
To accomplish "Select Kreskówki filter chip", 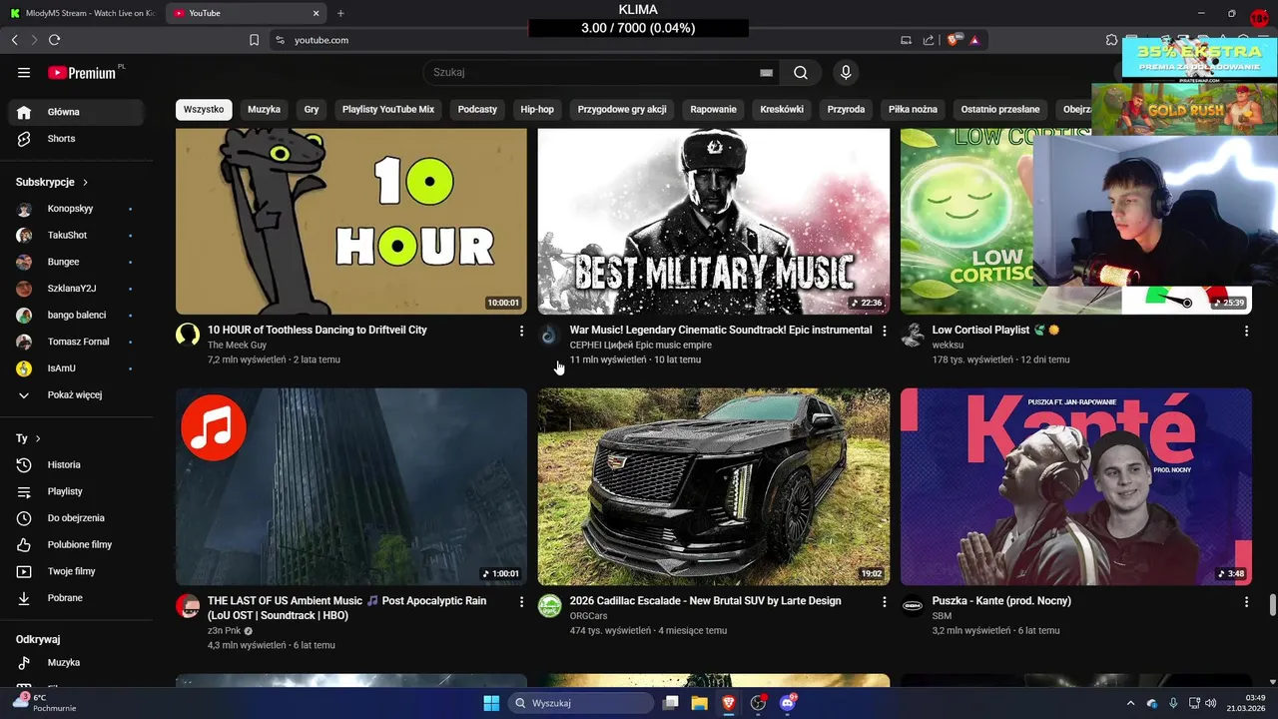I will pos(782,109).
